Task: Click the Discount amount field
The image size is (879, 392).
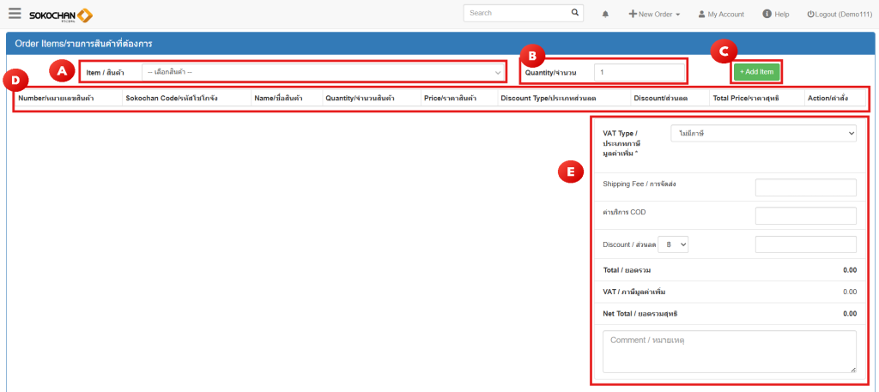Action: pos(805,244)
